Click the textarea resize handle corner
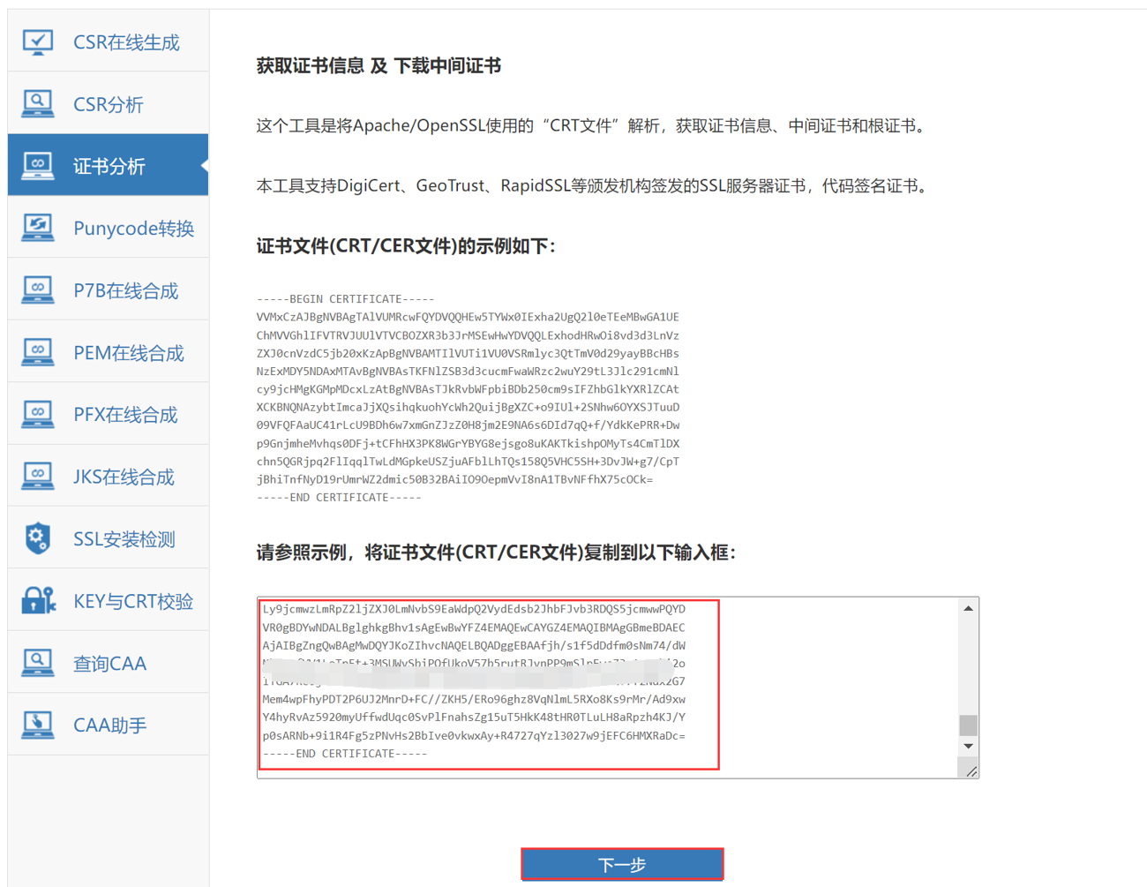This screenshot has width=1147, height=887. tap(971, 771)
